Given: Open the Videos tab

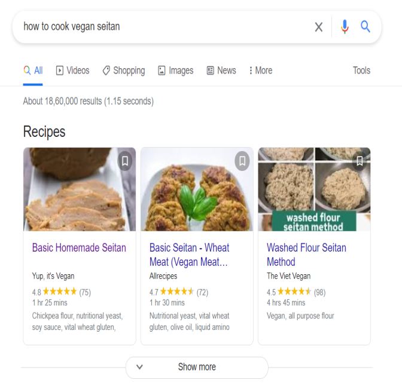Looking at the screenshot, I should point(73,71).
